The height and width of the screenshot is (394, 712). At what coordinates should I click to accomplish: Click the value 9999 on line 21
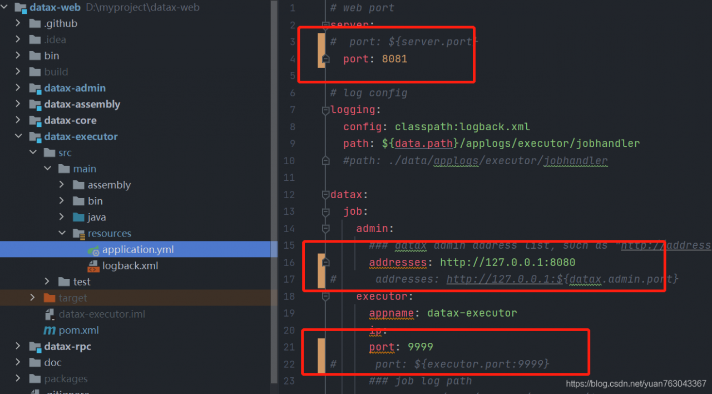click(421, 347)
